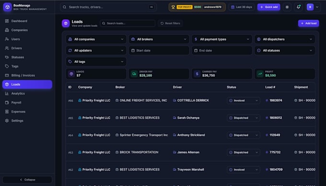Click the End date field
Screen dimensions: 326x186
222,50
